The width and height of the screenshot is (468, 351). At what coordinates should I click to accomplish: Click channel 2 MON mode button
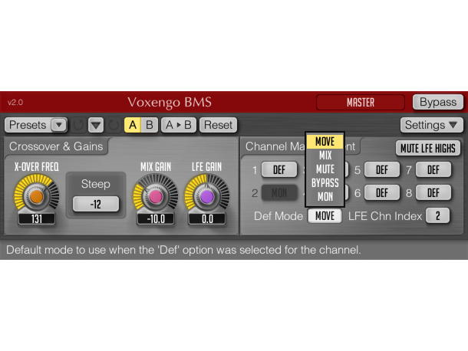pyautogui.click(x=279, y=193)
